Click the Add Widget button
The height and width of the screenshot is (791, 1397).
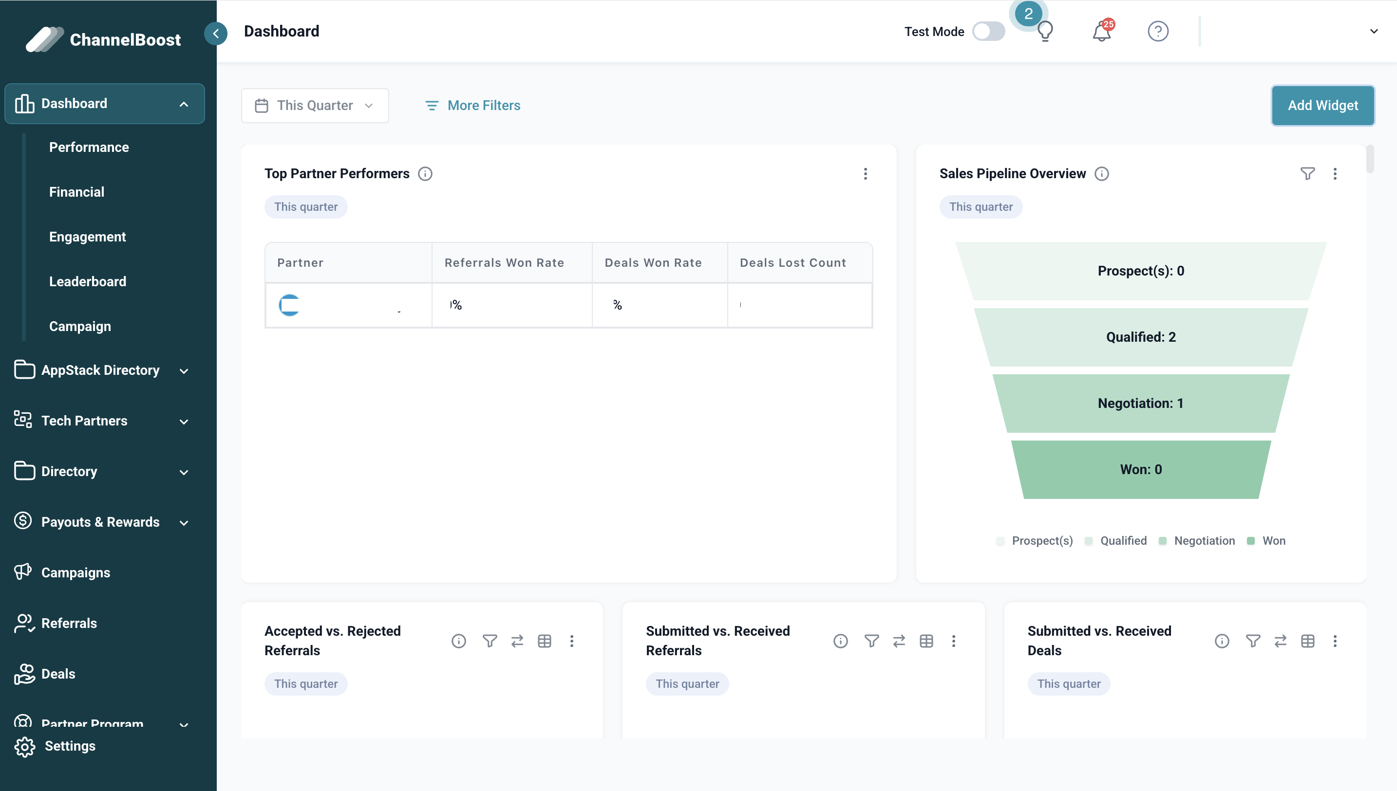pyautogui.click(x=1322, y=106)
